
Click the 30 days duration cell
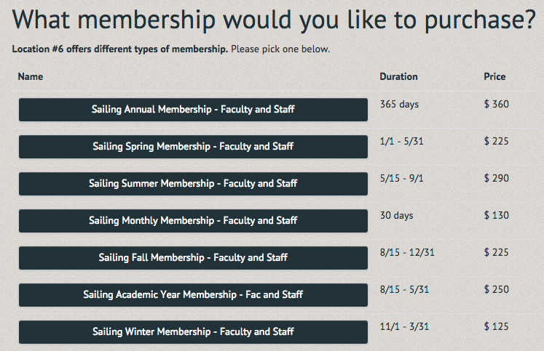[x=397, y=215]
